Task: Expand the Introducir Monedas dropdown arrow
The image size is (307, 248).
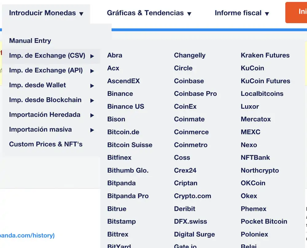Action: click(x=81, y=13)
